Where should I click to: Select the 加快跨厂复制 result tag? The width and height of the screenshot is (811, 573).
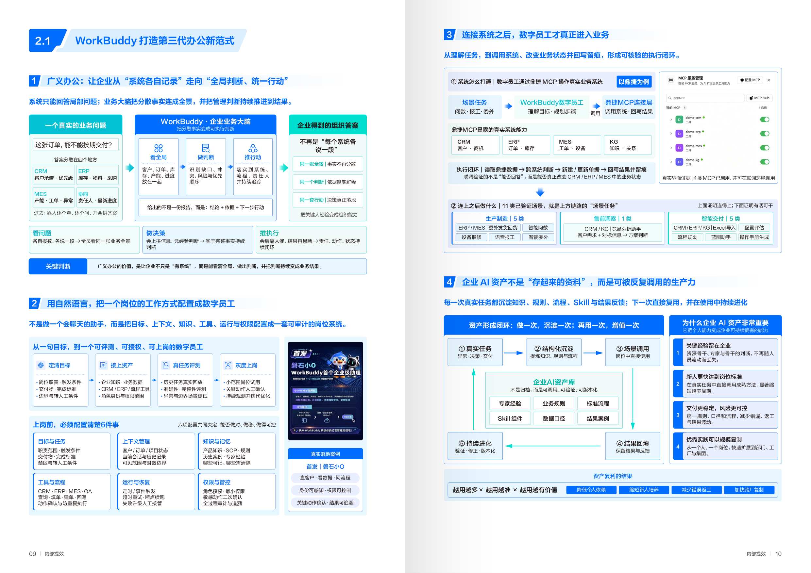[749, 490]
